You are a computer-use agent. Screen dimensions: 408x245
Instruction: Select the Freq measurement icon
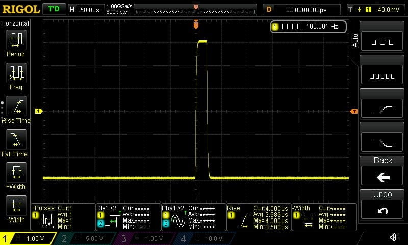tap(16, 73)
